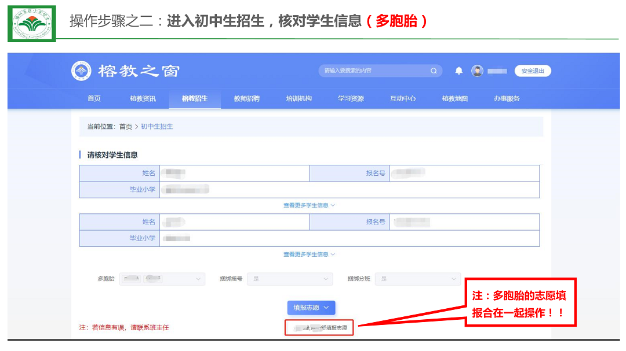Open the 办事服务 navigation tab
626x351 pixels.
pyautogui.click(x=506, y=99)
